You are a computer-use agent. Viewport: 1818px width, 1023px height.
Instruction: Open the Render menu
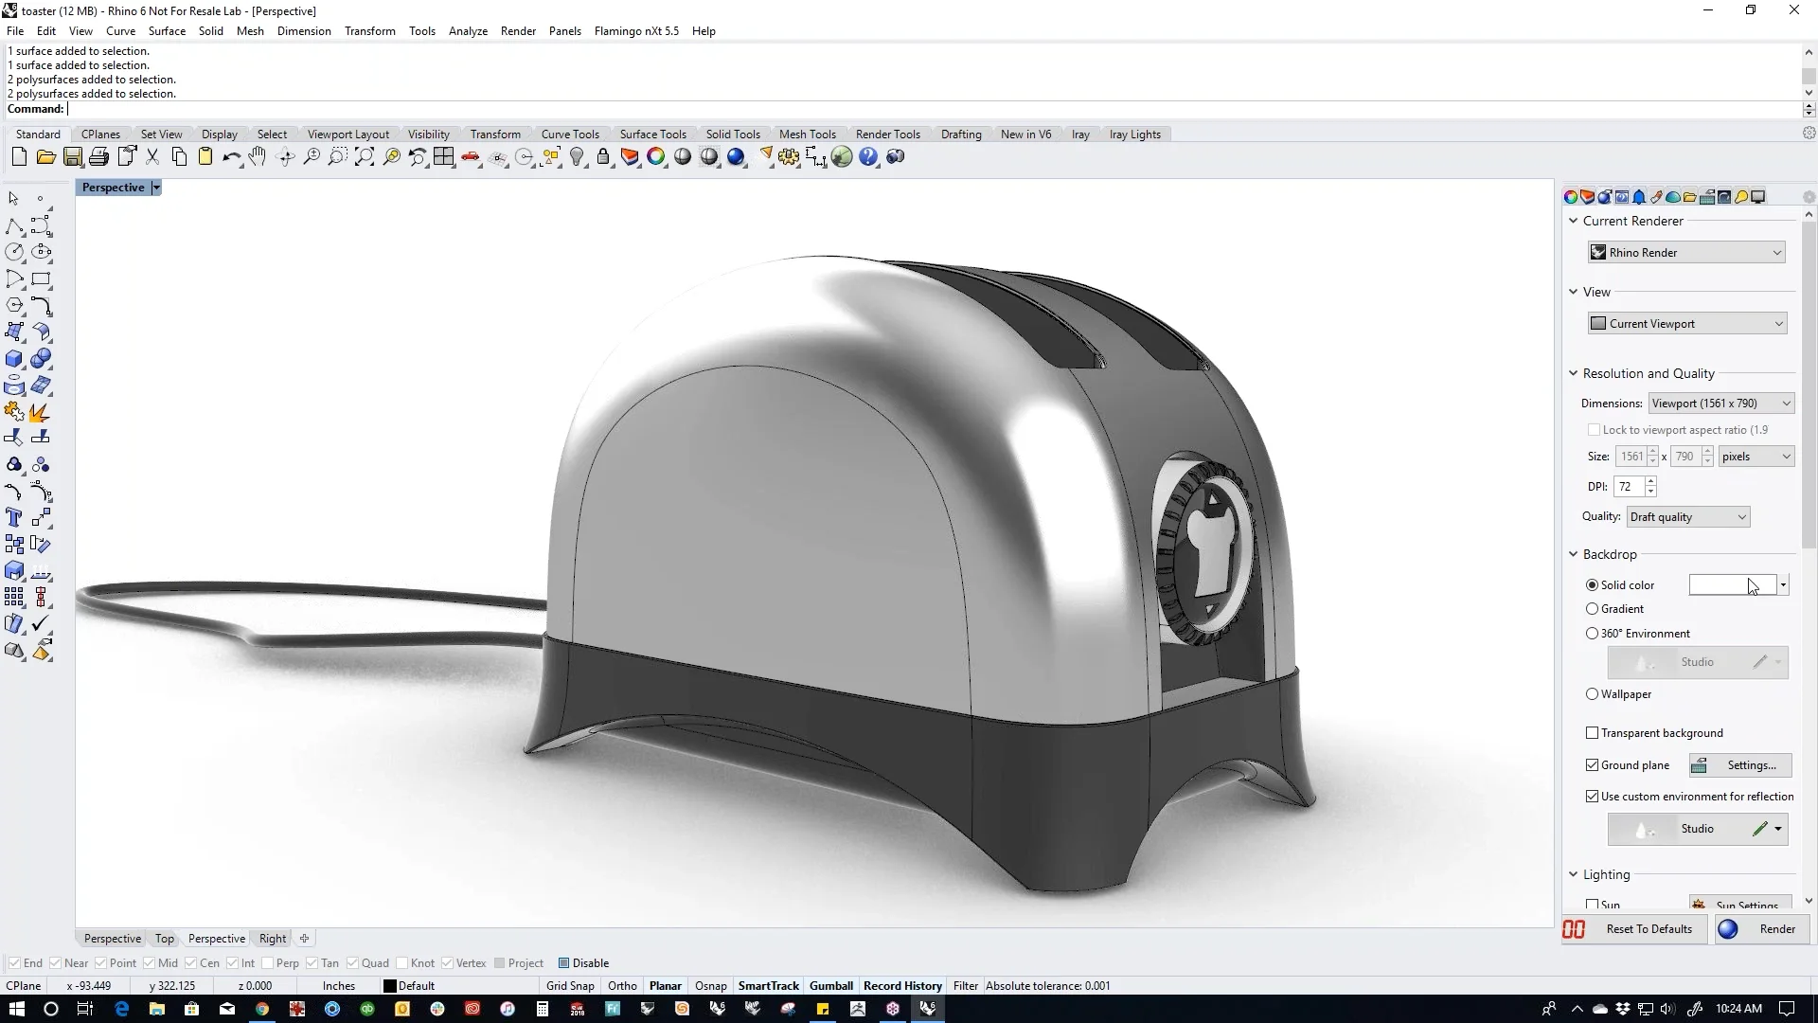[x=518, y=31]
